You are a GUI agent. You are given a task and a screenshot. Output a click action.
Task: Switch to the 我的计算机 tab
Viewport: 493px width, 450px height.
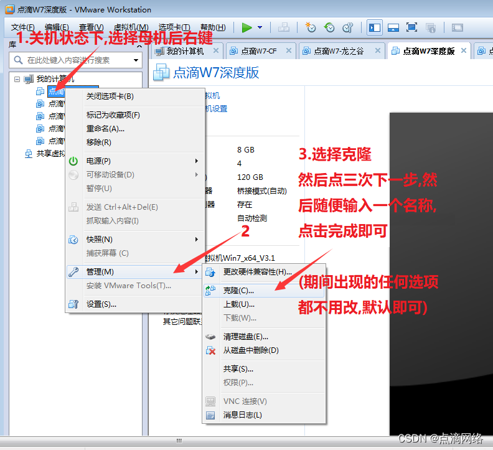(185, 51)
